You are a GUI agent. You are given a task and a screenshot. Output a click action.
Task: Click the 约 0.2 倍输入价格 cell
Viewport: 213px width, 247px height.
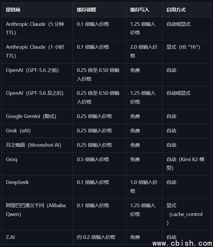[x=99, y=237]
